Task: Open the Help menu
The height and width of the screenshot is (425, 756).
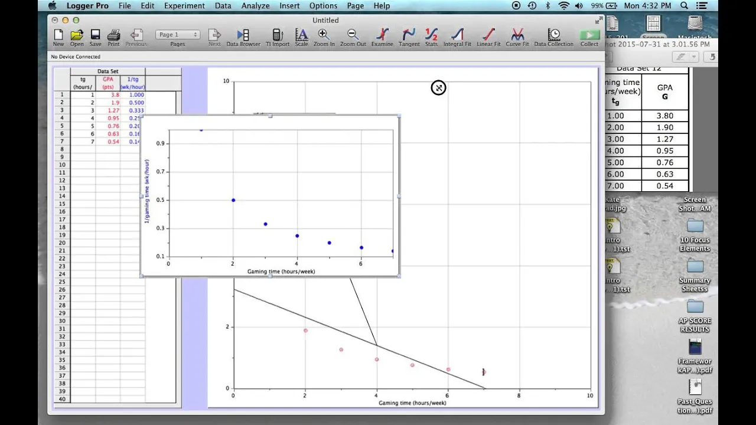Action: (x=382, y=6)
